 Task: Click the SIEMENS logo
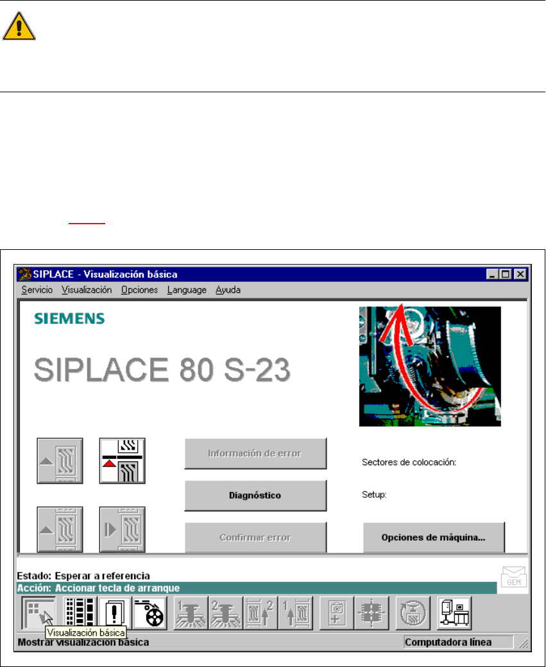pyautogui.click(x=69, y=318)
